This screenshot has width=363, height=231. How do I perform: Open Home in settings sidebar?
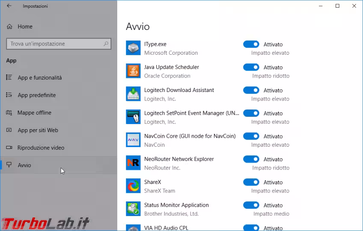point(59,27)
